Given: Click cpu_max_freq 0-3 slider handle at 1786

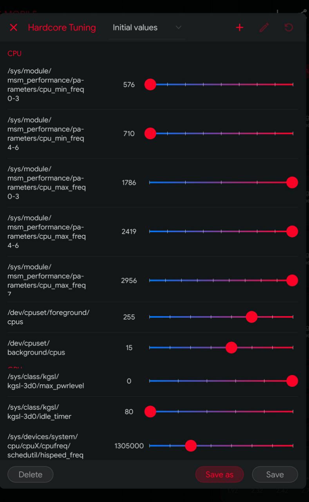Looking at the screenshot, I should (x=292, y=182).
